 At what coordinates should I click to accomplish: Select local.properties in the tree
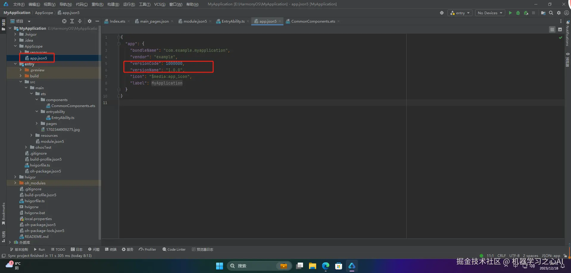click(38, 219)
